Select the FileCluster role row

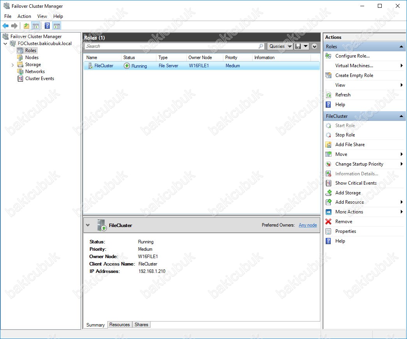point(202,66)
